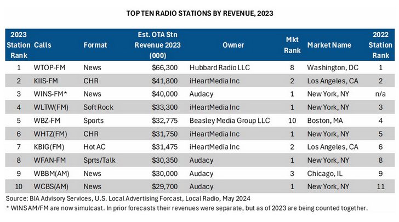399x222 pixels.
Task: Select the 'Hot AC' format cell
Action: [94, 147]
